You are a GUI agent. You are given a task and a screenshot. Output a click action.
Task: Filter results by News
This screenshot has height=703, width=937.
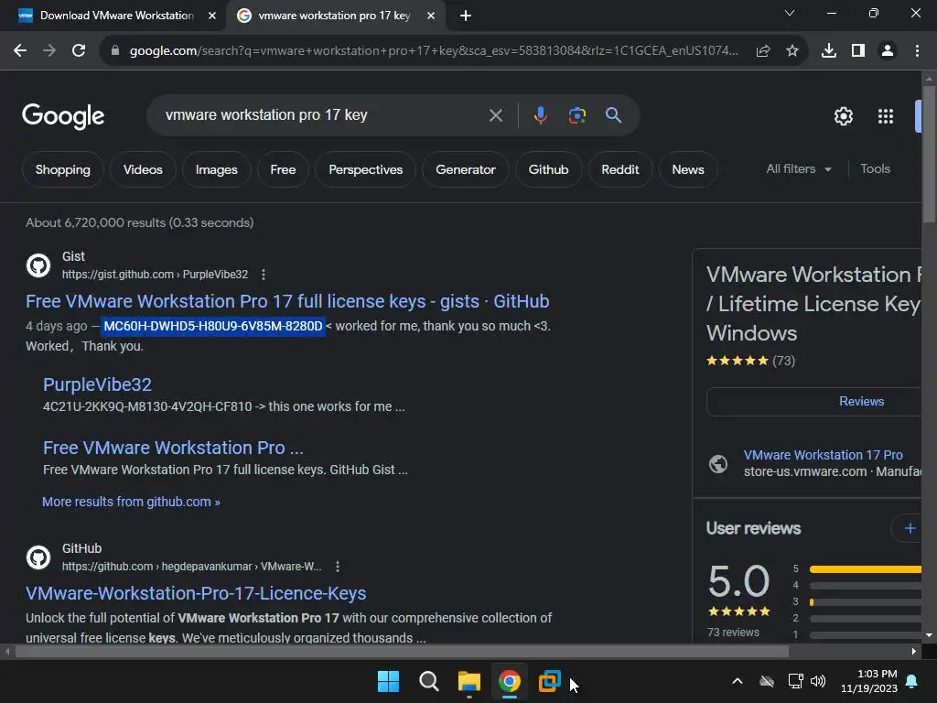pyautogui.click(x=688, y=169)
